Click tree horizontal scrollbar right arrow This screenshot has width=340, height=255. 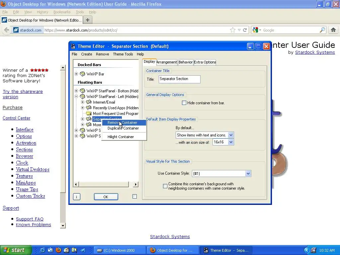point(135,184)
